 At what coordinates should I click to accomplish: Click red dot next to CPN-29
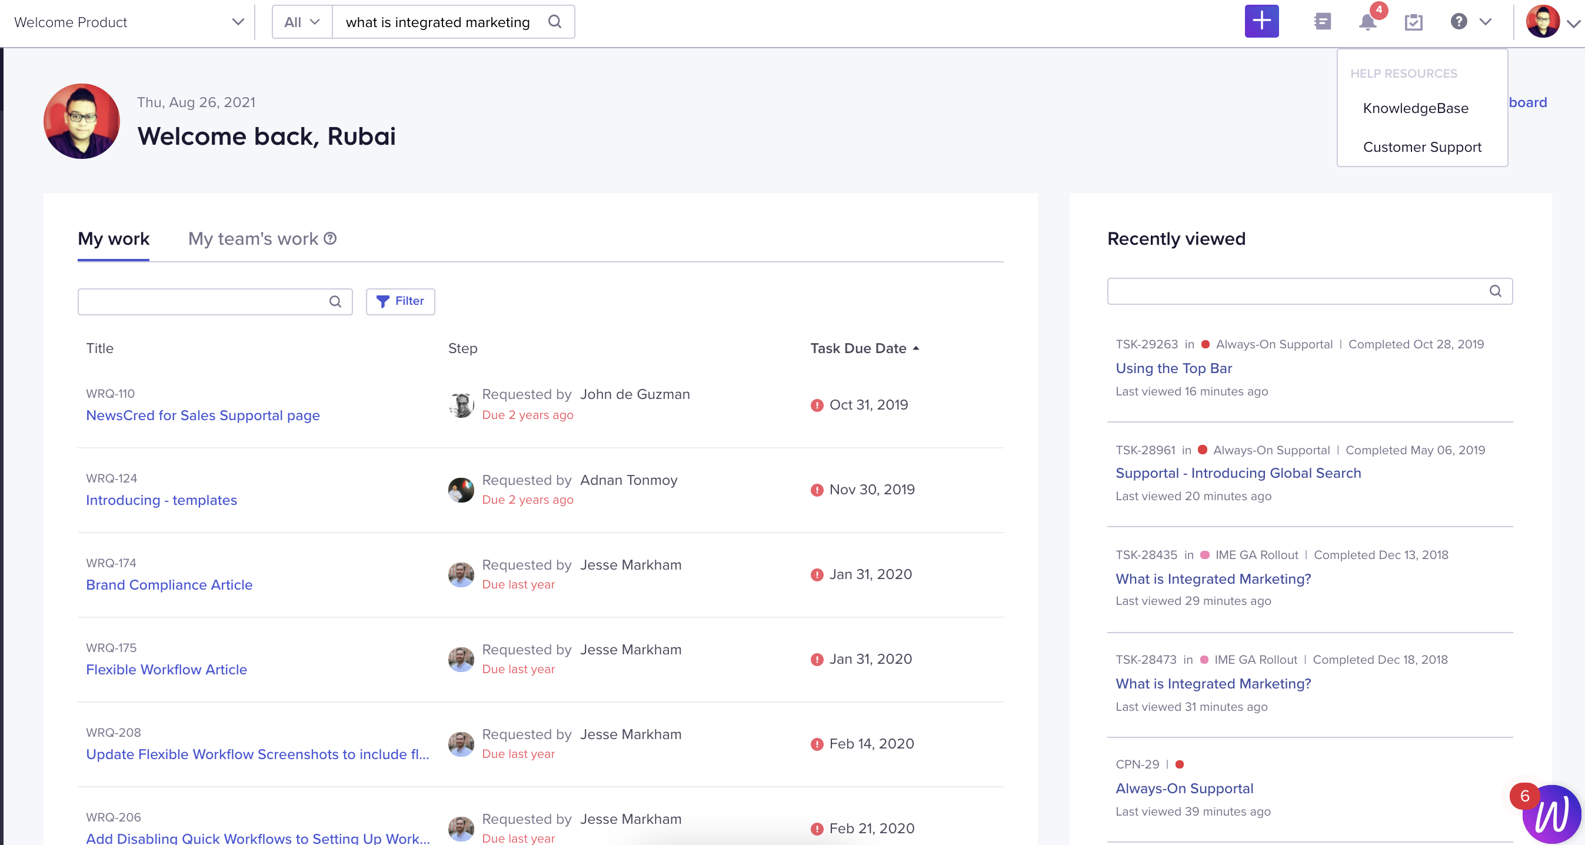tap(1179, 765)
